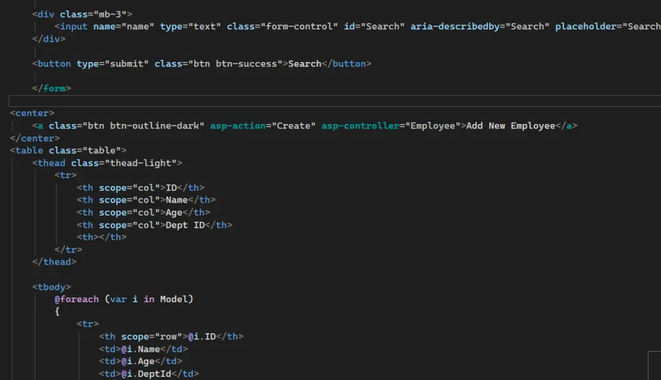Place cursor on the closing form tag
This screenshot has height=380, width=661.
(53, 88)
